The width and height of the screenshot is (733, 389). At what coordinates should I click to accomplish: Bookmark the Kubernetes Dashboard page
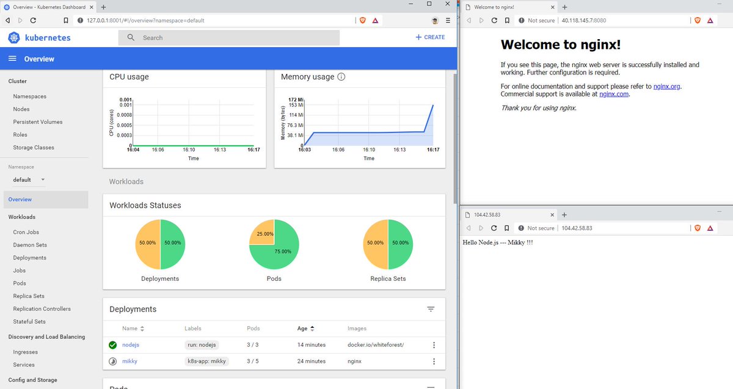click(65, 20)
